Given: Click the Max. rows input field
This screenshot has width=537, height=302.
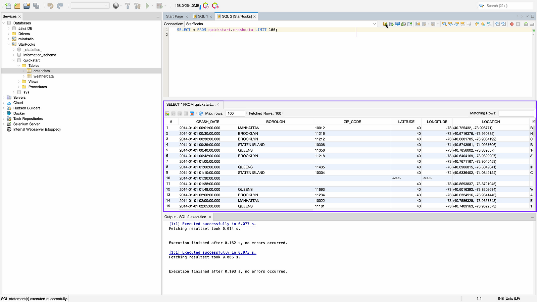Looking at the screenshot, I should pyautogui.click(x=235, y=113).
